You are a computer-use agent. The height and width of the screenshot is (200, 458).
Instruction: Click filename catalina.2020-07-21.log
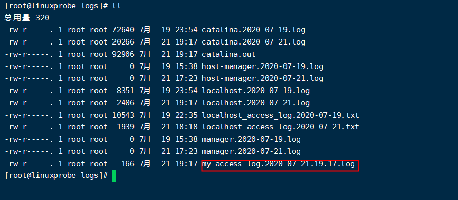[x=254, y=42]
